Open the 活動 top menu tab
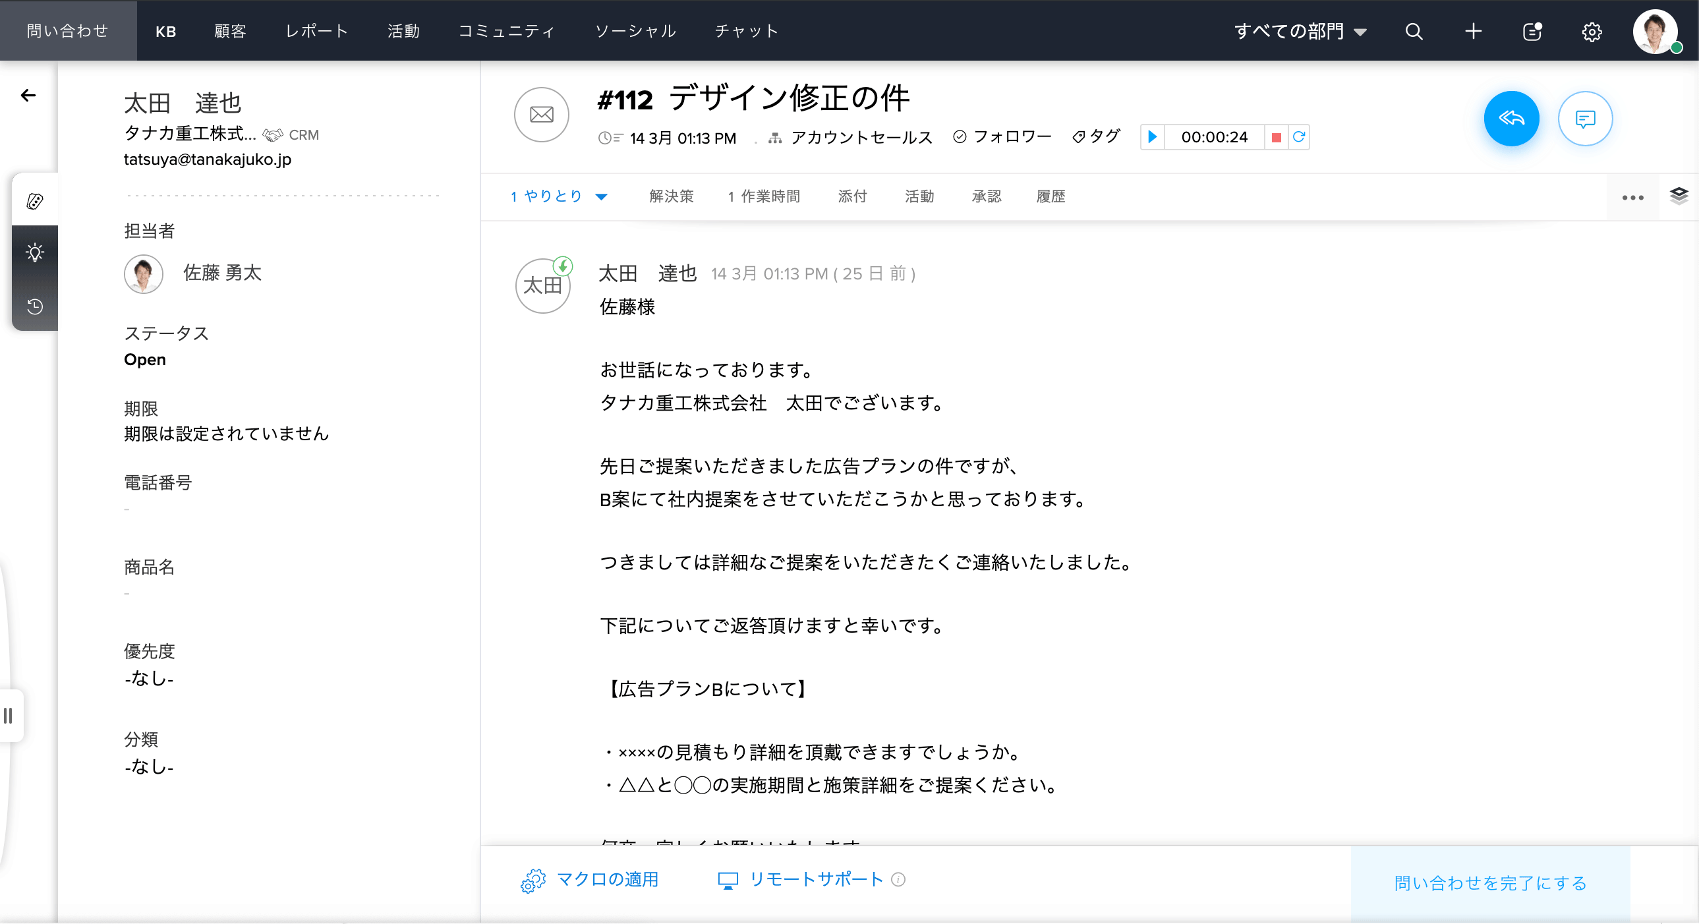 pos(403,31)
